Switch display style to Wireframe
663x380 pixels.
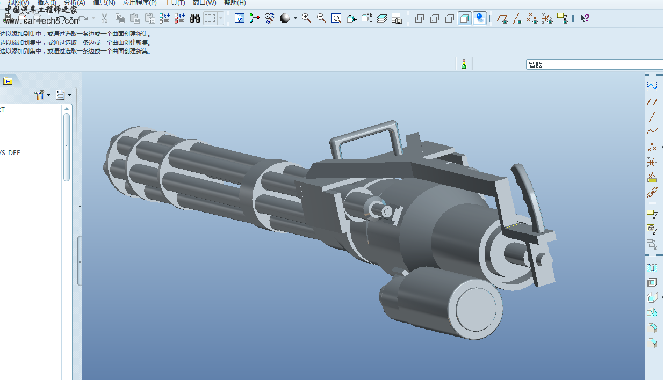(420, 18)
